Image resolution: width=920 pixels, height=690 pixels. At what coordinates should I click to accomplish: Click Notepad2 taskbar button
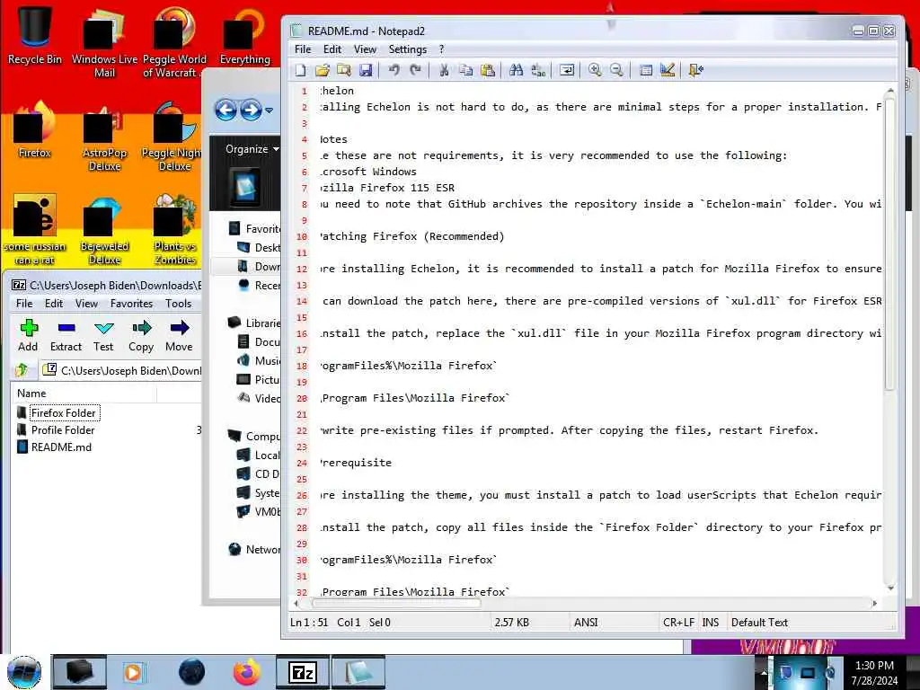(x=358, y=672)
